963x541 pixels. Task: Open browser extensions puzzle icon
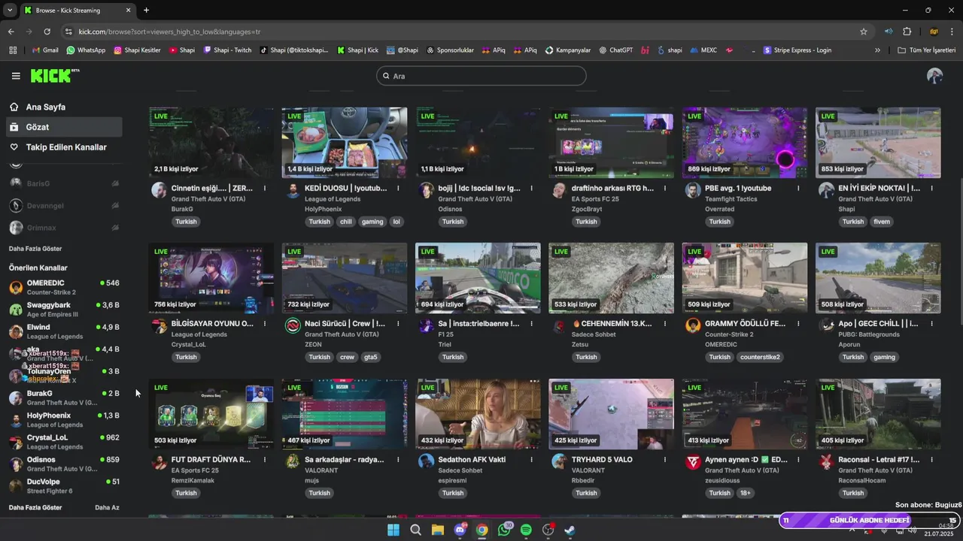(x=907, y=32)
